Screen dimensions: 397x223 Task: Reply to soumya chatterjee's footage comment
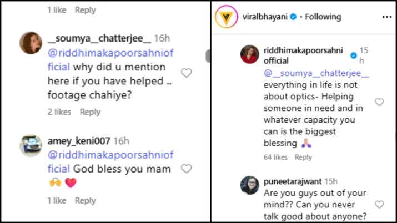[x=90, y=112]
